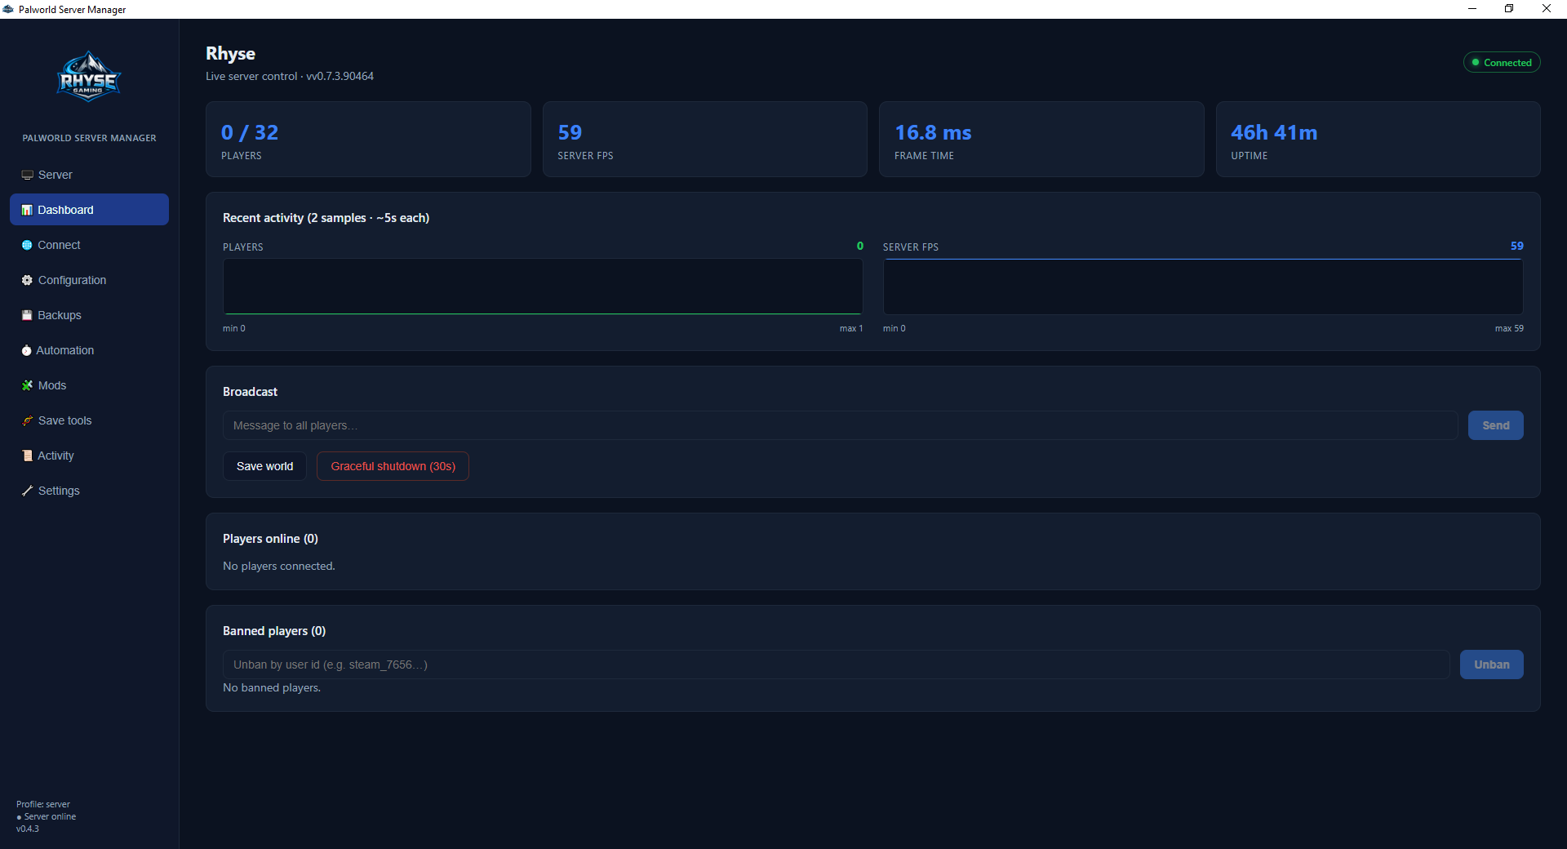Click the Dashboard chart icon
Image resolution: width=1567 pixels, height=849 pixels.
pos(27,210)
